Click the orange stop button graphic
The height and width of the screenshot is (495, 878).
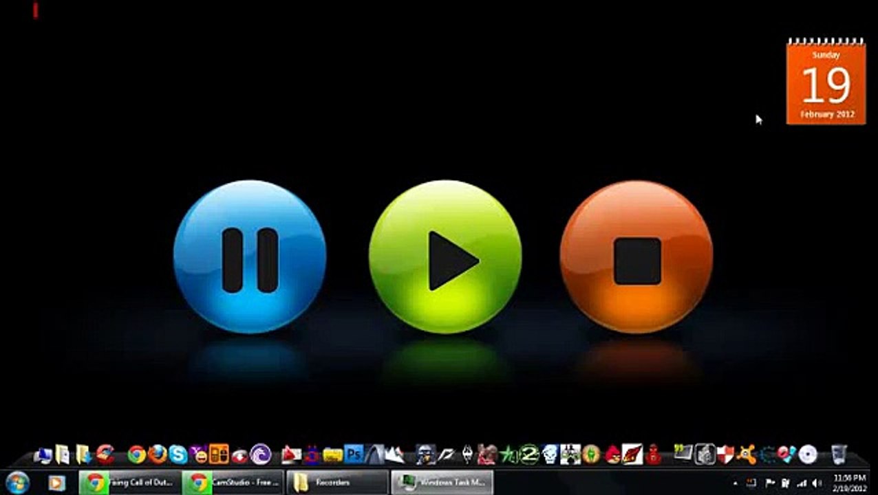coord(636,256)
